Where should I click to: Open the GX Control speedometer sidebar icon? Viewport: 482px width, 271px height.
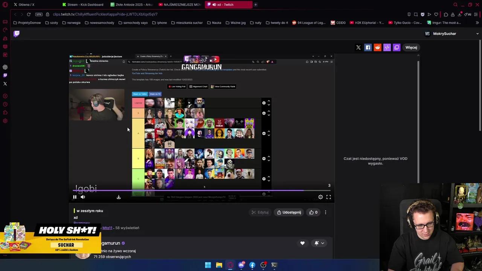(x=5, y=30)
